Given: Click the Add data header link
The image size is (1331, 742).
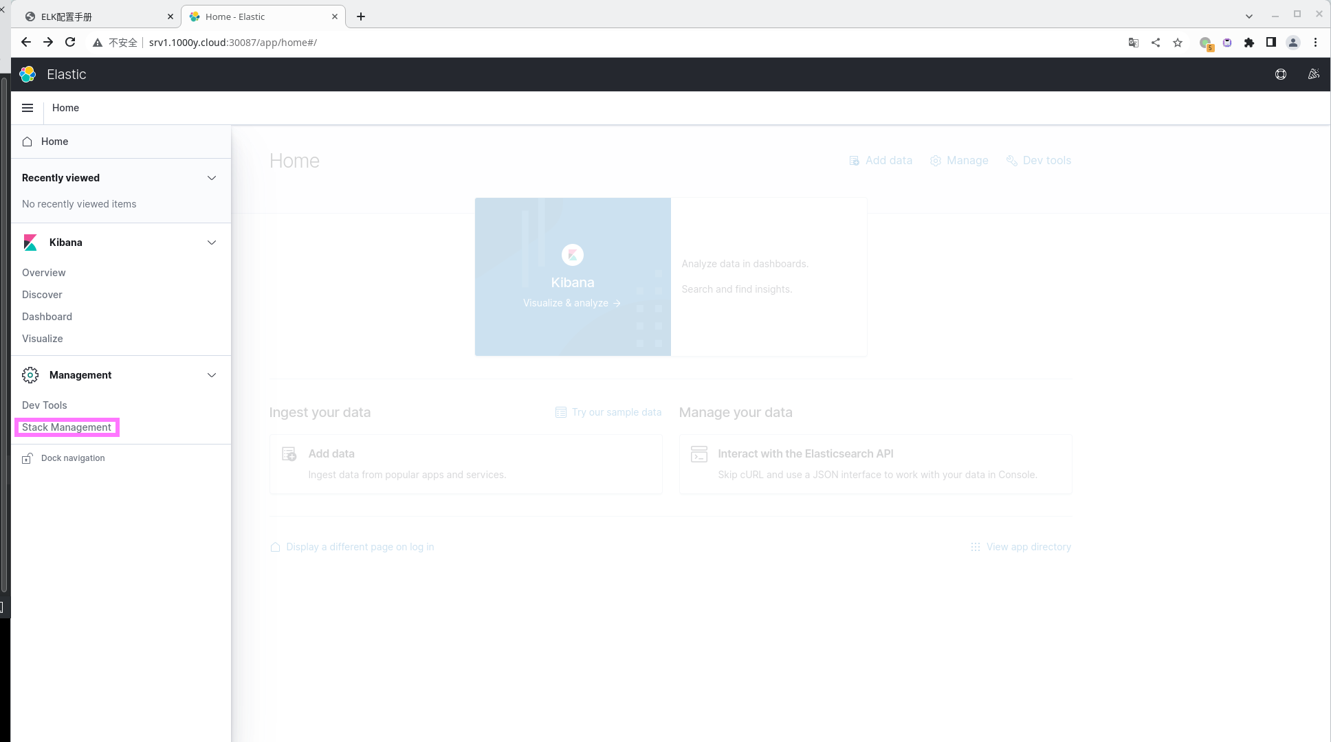Looking at the screenshot, I should point(881,160).
